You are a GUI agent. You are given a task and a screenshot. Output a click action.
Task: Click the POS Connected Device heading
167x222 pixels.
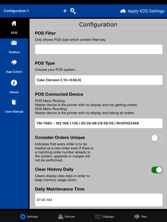59,94
